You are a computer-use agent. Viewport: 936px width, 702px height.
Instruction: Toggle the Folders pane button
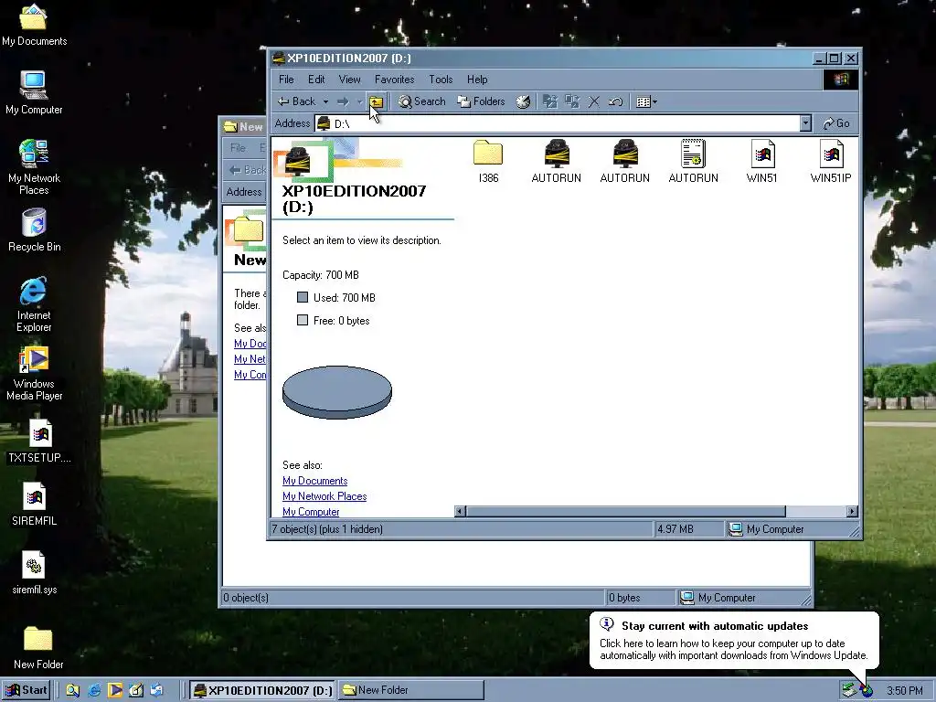tap(481, 101)
